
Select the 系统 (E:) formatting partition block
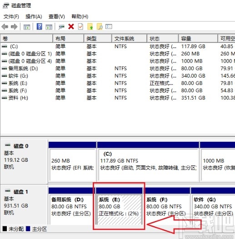(119, 206)
